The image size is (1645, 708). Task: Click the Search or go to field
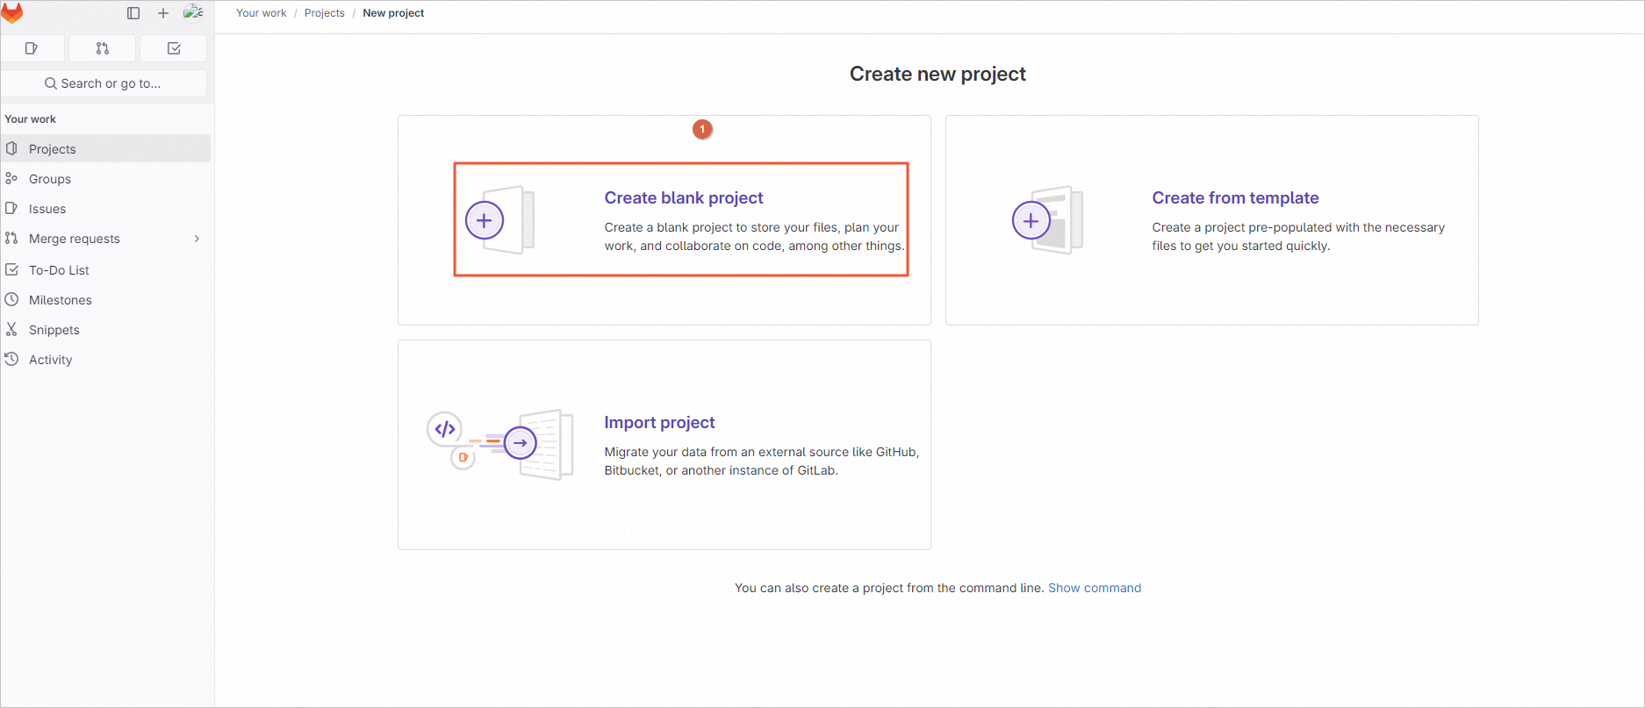[x=104, y=83]
